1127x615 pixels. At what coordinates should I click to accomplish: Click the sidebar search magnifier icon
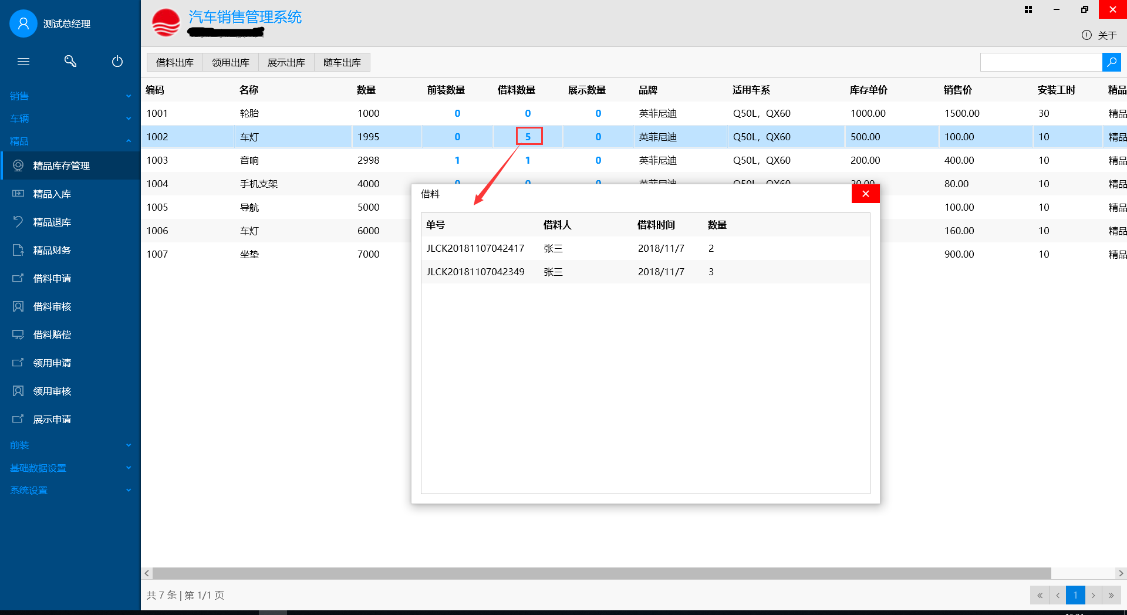coord(70,61)
